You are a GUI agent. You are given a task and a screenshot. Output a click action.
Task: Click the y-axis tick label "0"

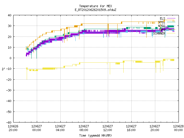tap(11, 58)
